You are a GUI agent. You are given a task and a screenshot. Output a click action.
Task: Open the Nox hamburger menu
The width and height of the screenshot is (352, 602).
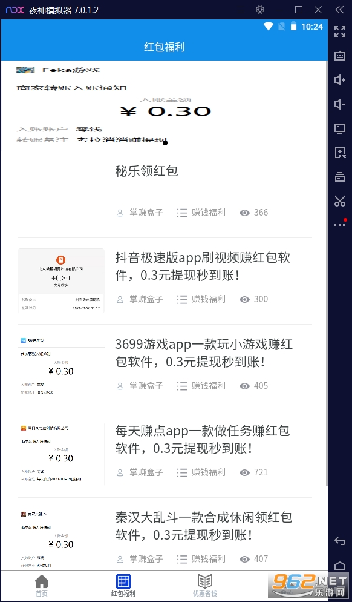(241, 10)
